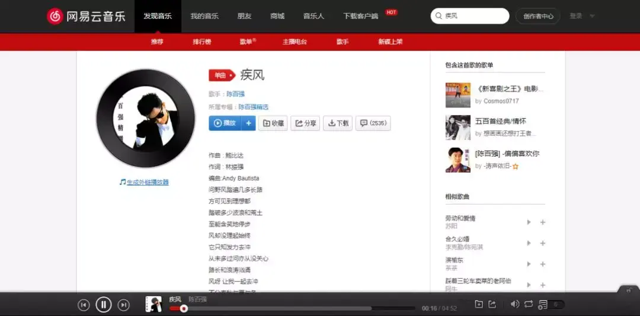This screenshot has height=316, width=640.
Task: Click the vinyl album cover image
Action: click(145, 119)
